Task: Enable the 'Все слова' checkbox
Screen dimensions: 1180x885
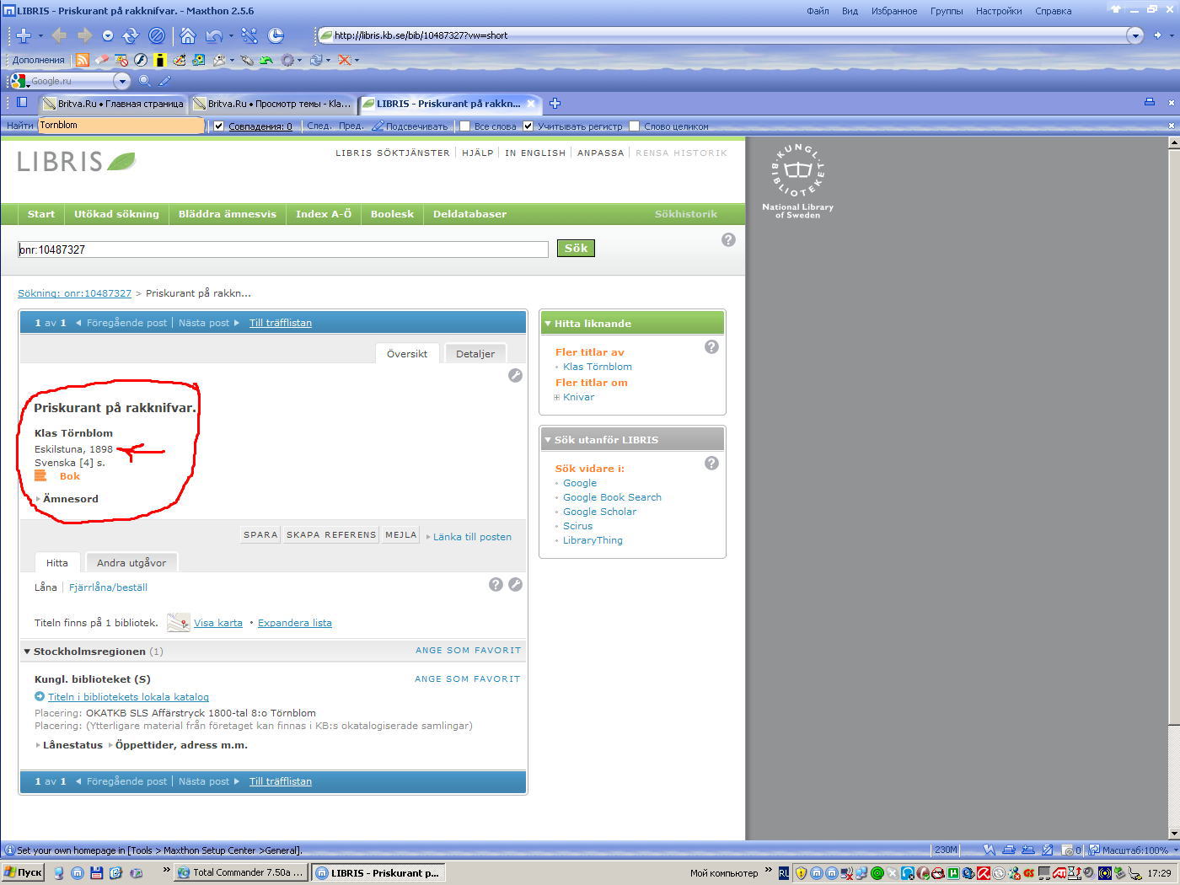Action: point(464,126)
